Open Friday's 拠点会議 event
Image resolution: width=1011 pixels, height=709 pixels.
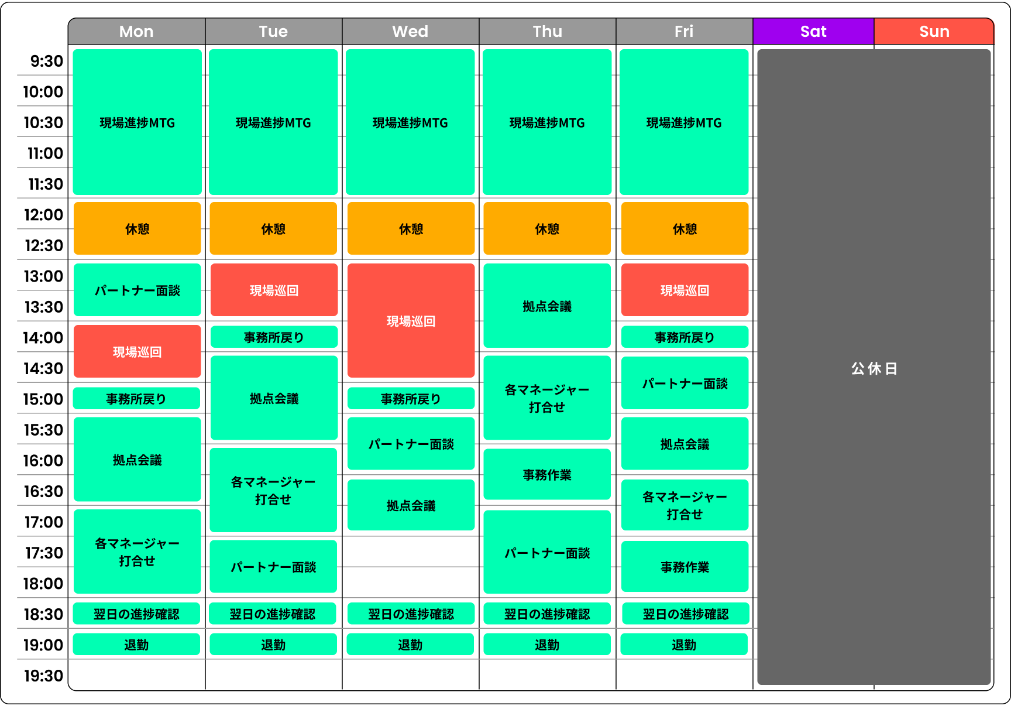tap(685, 444)
